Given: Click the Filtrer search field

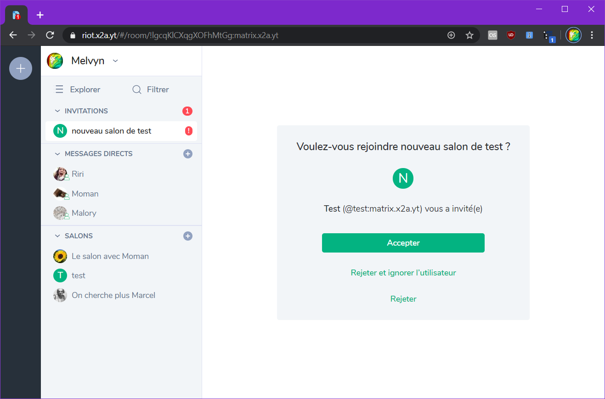Looking at the screenshot, I should pos(151,90).
